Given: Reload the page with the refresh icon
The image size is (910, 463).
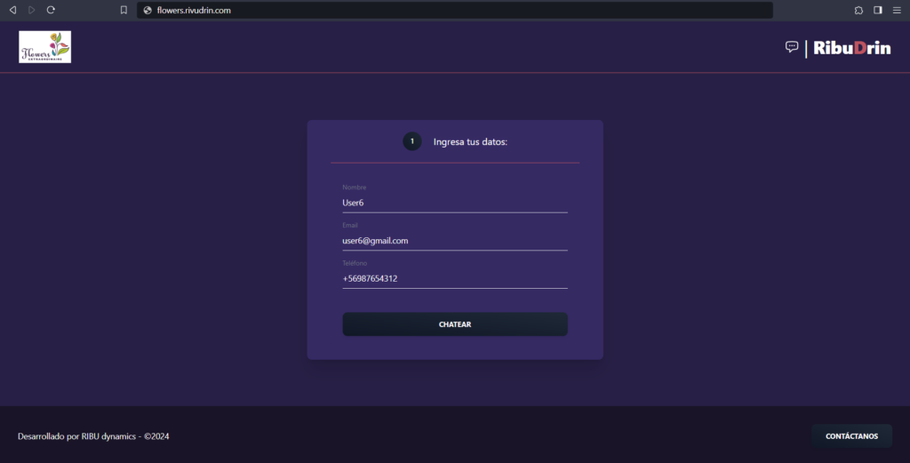Looking at the screenshot, I should click(x=51, y=10).
